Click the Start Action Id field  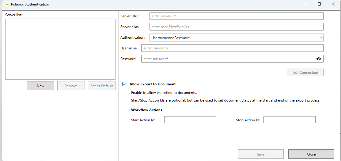(x=190, y=120)
